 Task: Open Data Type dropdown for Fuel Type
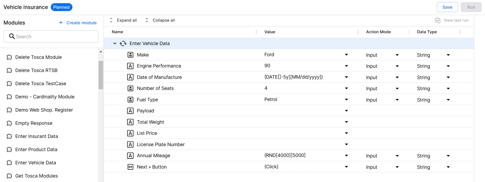(448, 100)
